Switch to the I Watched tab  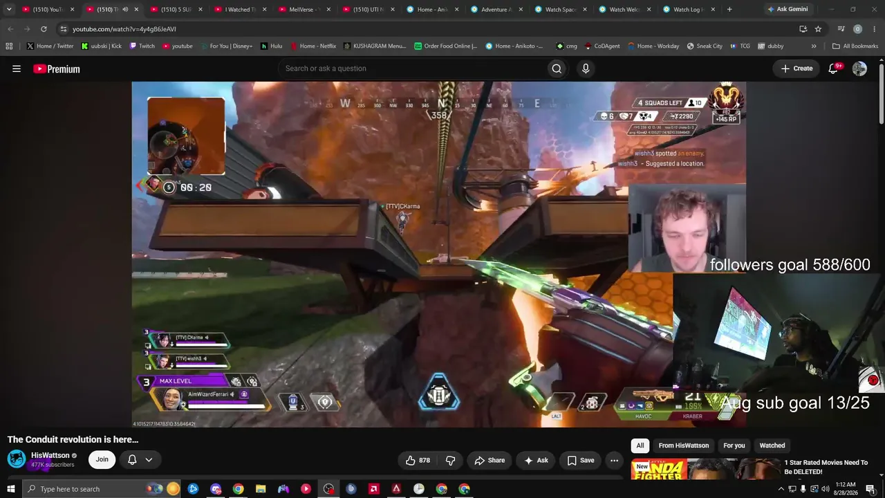[241, 10]
